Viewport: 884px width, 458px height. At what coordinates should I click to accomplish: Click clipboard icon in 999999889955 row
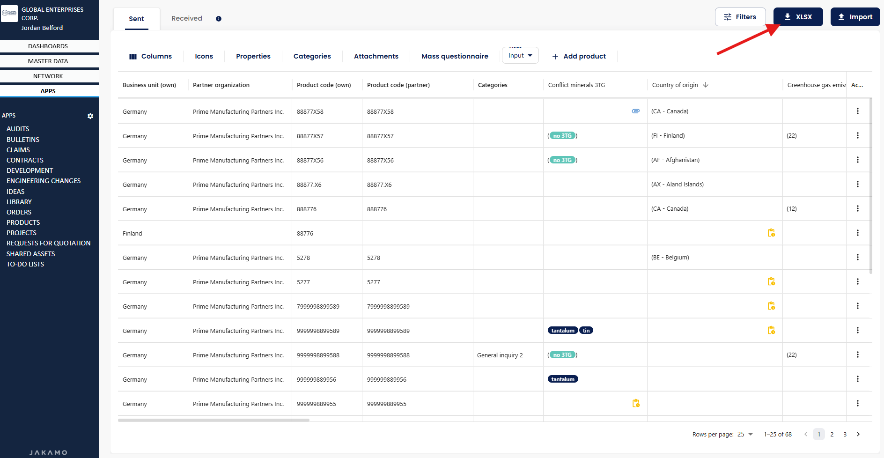click(x=636, y=404)
